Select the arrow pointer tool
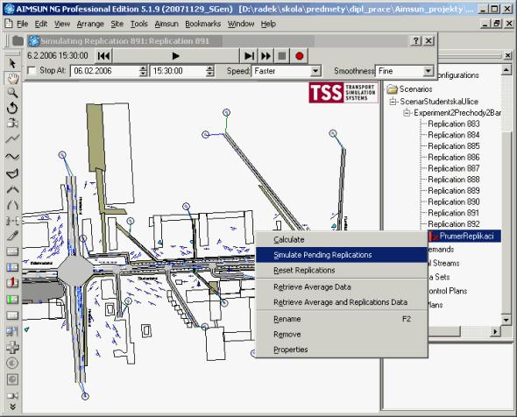The height and width of the screenshot is (417, 517). point(12,63)
